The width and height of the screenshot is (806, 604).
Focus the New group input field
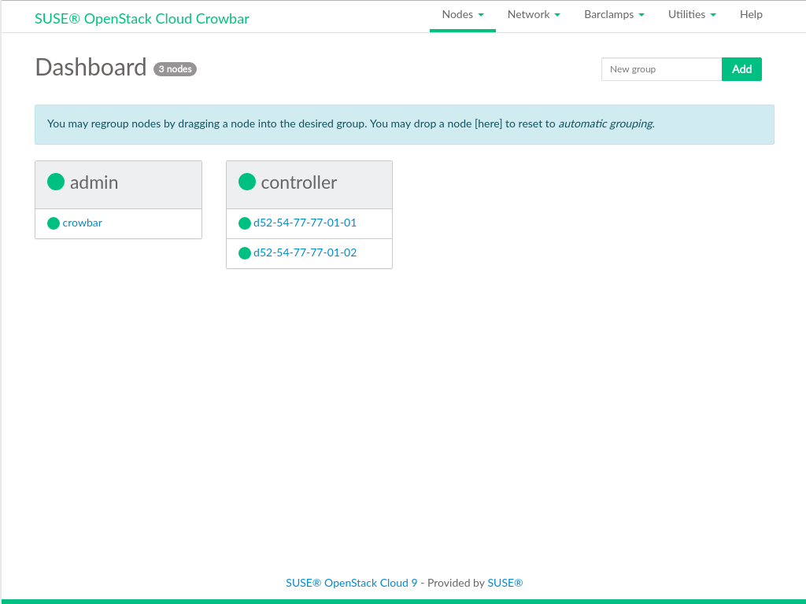pos(661,69)
